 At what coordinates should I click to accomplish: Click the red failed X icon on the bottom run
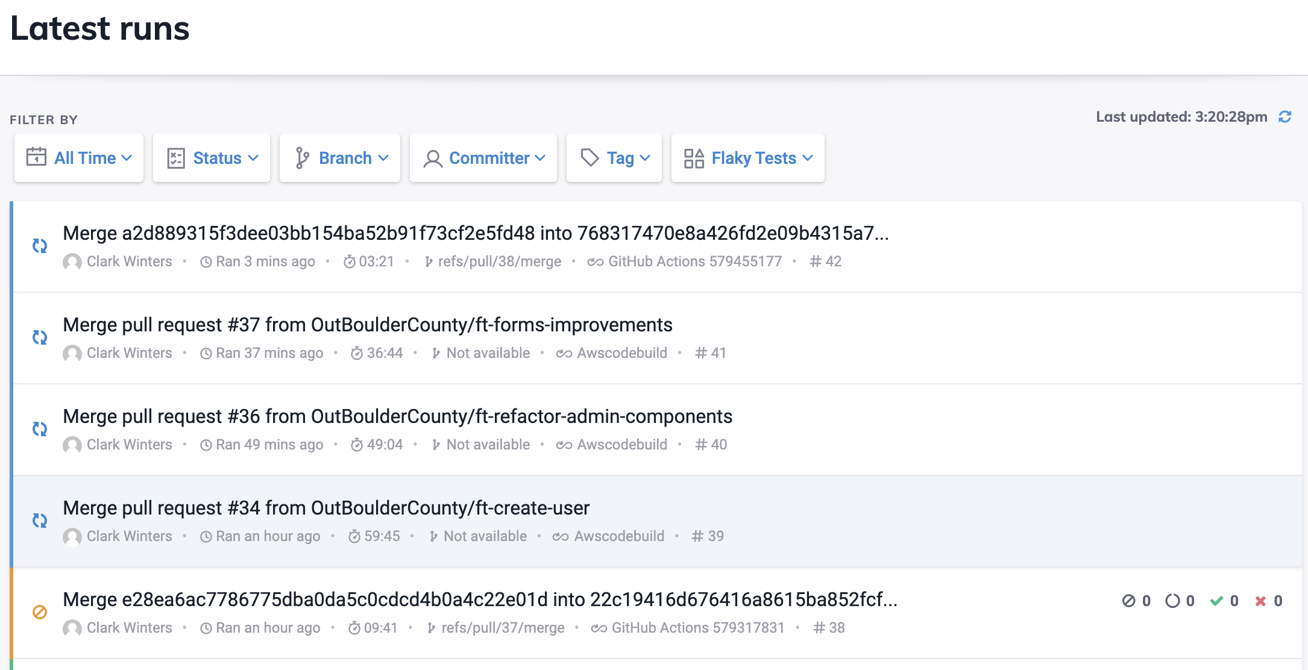1260,600
